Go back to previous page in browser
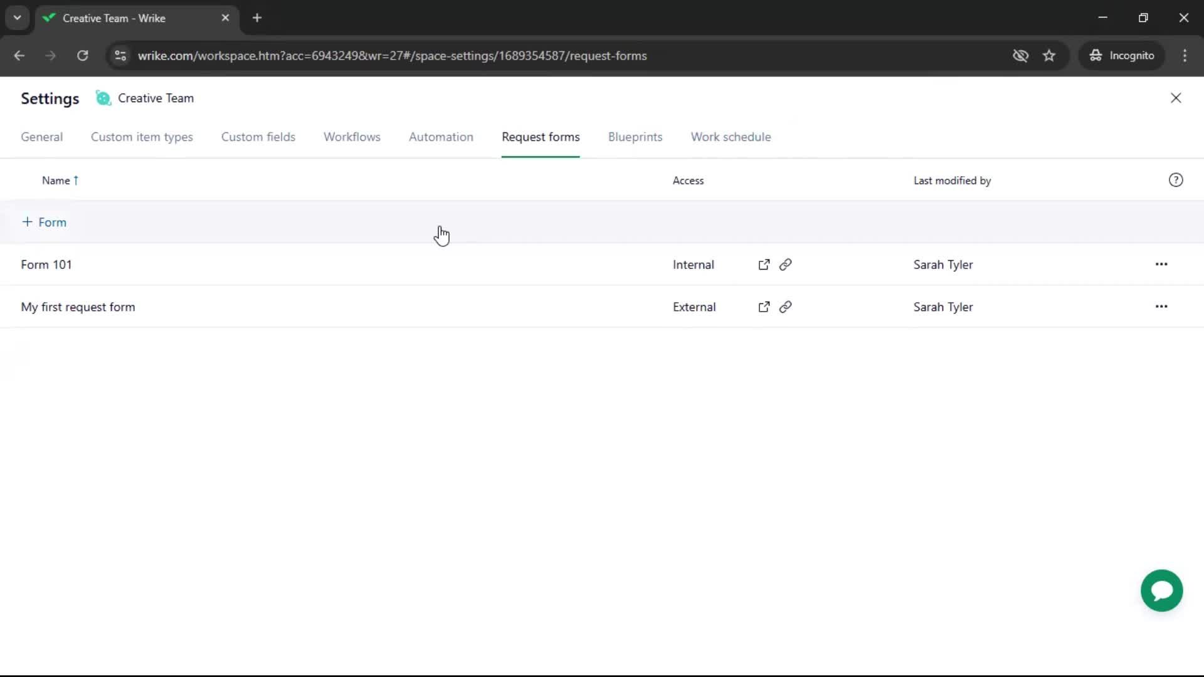 [19, 56]
